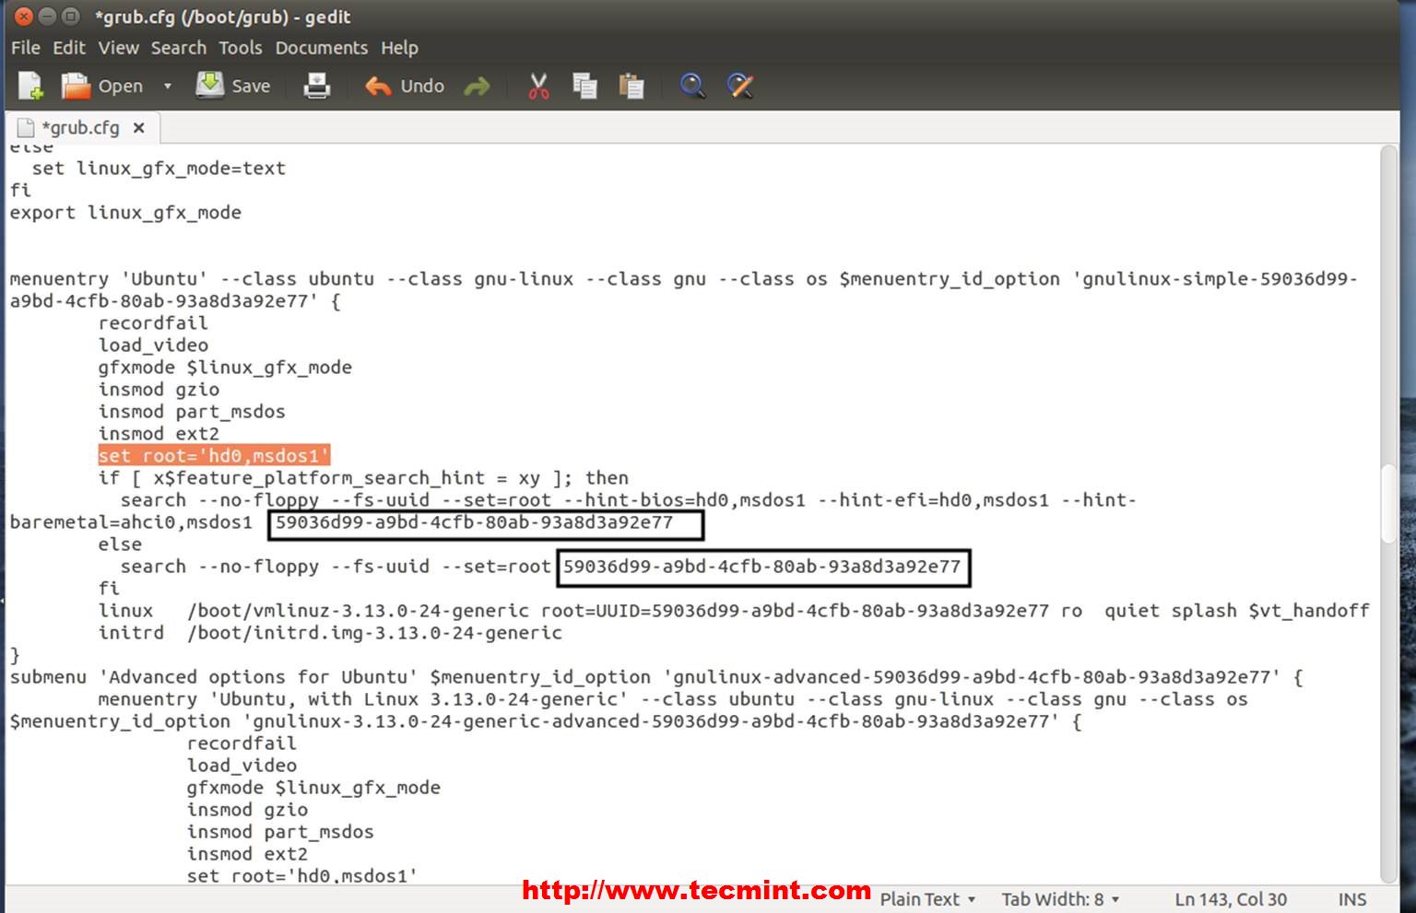Paste from the clipboard
This screenshot has width=1416, height=913.
(x=631, y=85)
